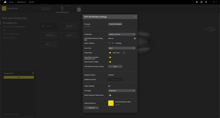220x118 pixels.
Task: Expand the Default Profile selector
Action: (35, 9)
